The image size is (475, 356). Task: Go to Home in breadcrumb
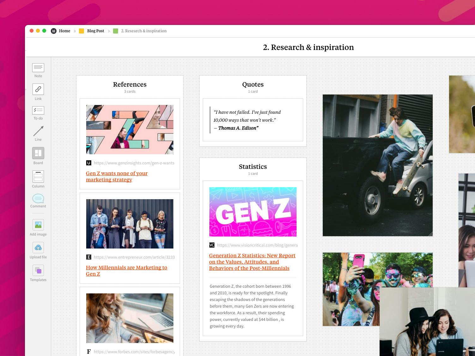click(64, 31)
